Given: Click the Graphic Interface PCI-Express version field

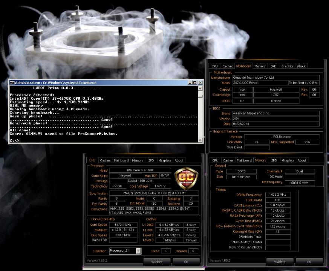Looking at the screenshot, I should point(282,137).
